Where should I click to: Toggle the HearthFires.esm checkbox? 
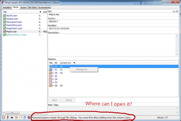point(5,25)
